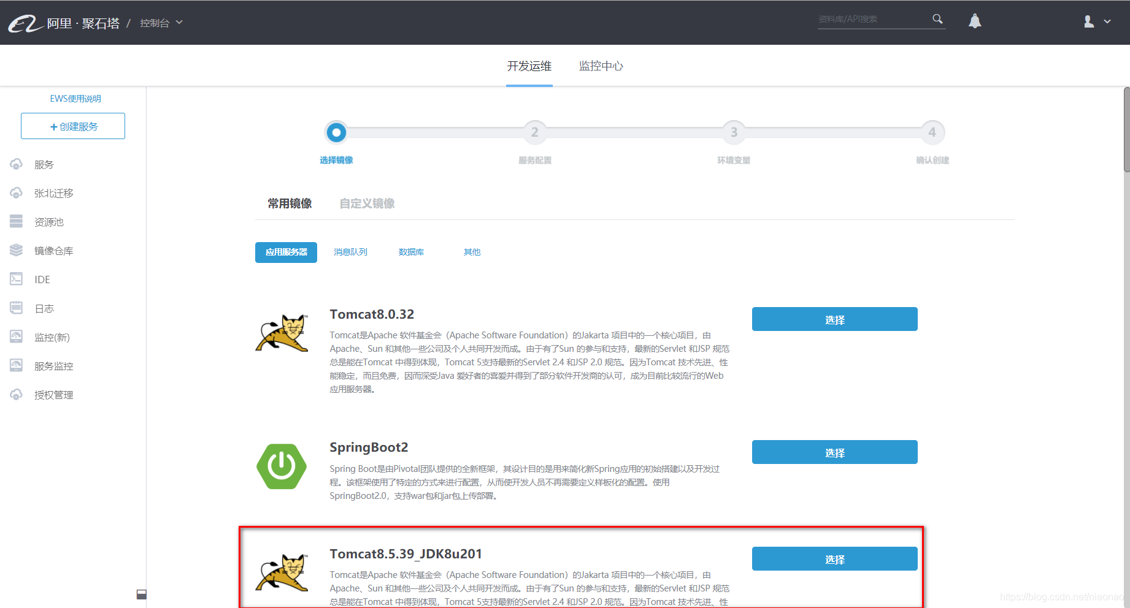Screen dimensions: 1130x608
Task: Click the IDE terminal icon
Action: [17, 279]
